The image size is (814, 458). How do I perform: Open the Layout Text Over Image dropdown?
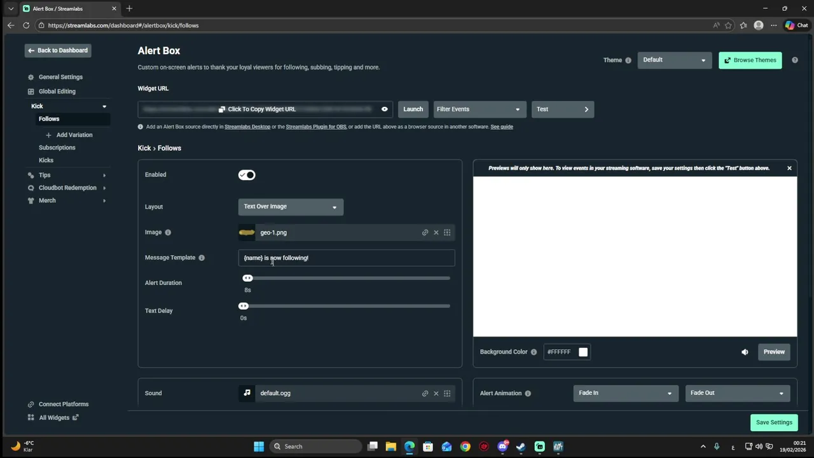coord(291,207)
